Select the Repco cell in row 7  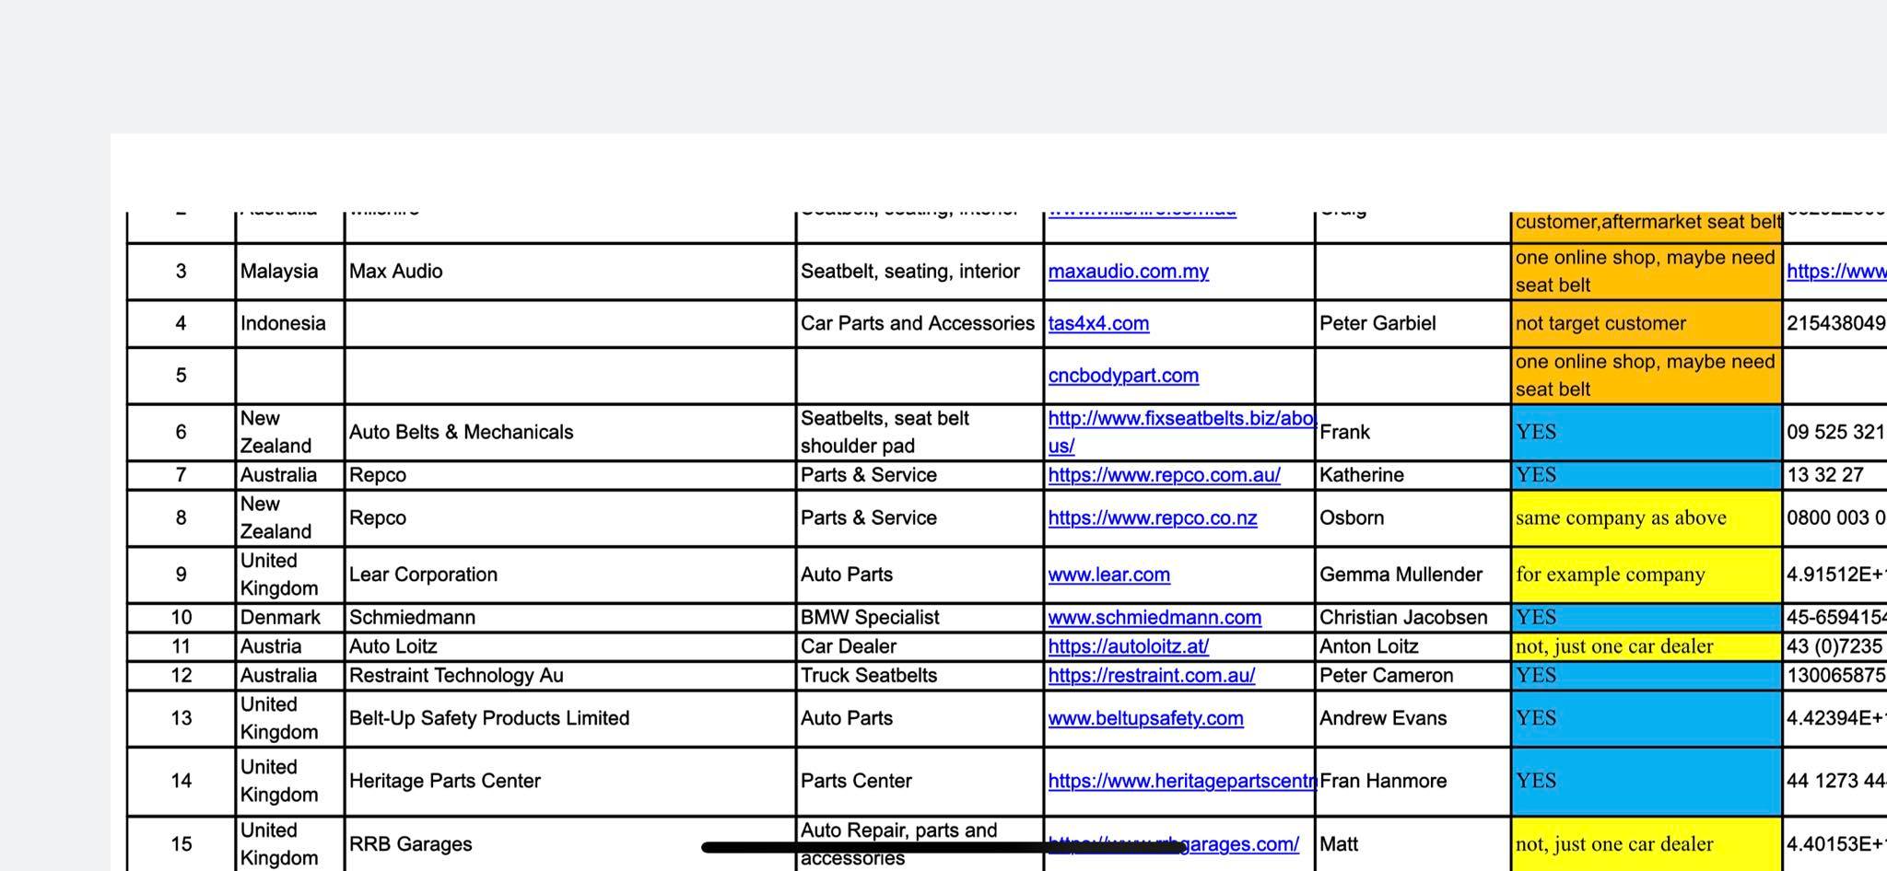click(570, 475)
